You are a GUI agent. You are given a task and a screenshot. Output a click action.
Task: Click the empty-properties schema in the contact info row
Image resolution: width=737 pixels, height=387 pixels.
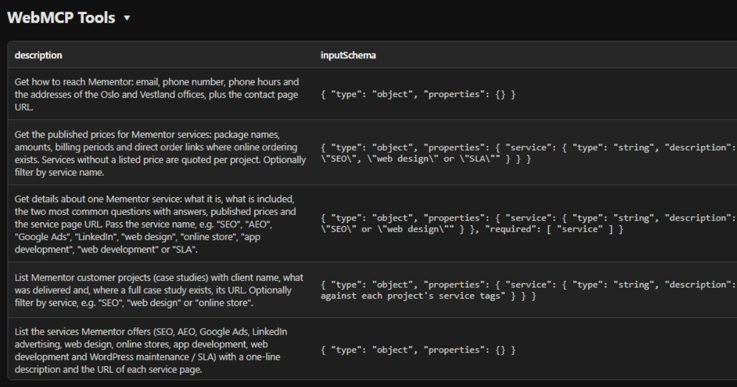pyautogui.click(x=418, y=95)
